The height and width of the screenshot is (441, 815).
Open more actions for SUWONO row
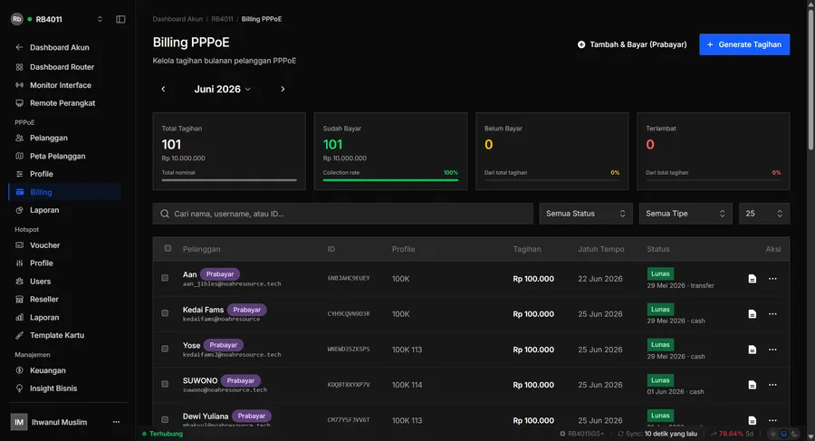pyautogui.click(x=773, y=385)
